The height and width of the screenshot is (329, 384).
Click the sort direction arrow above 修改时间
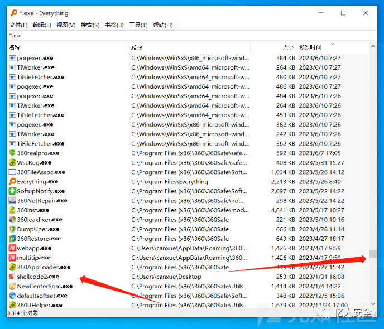(333, 44)
